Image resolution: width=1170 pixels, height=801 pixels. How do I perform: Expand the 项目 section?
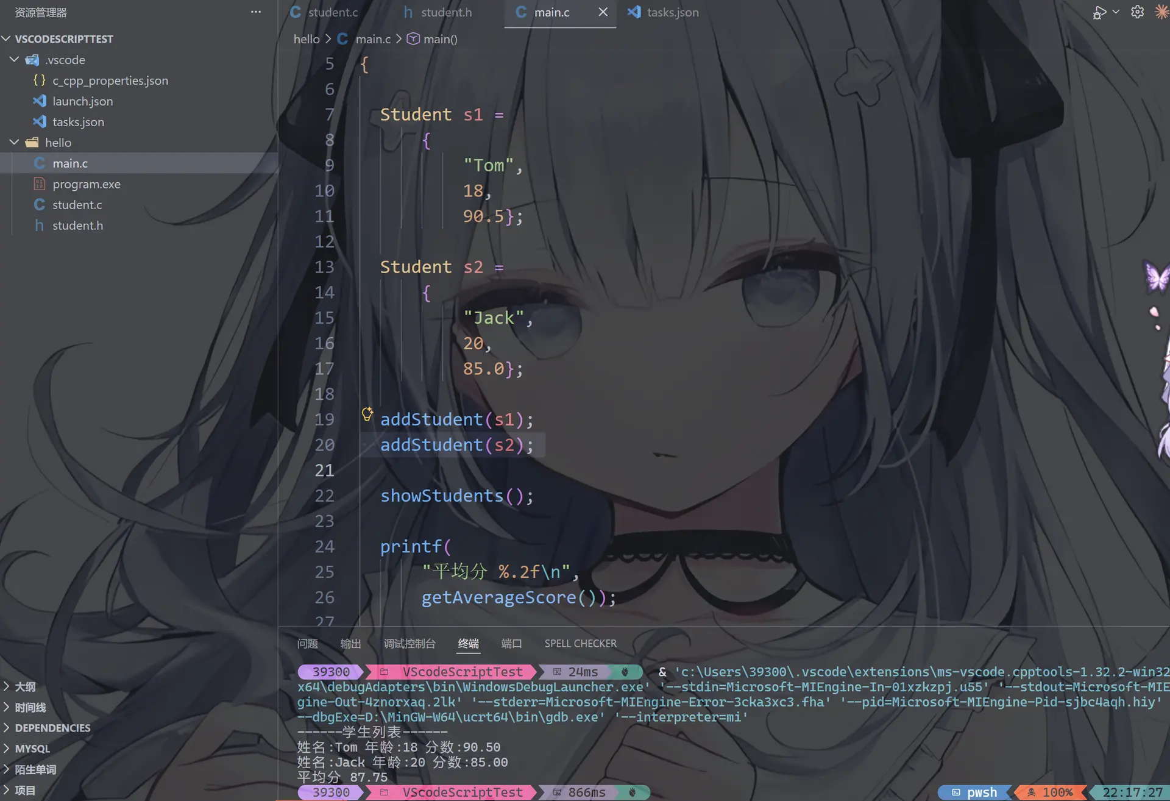pos(24,790)
